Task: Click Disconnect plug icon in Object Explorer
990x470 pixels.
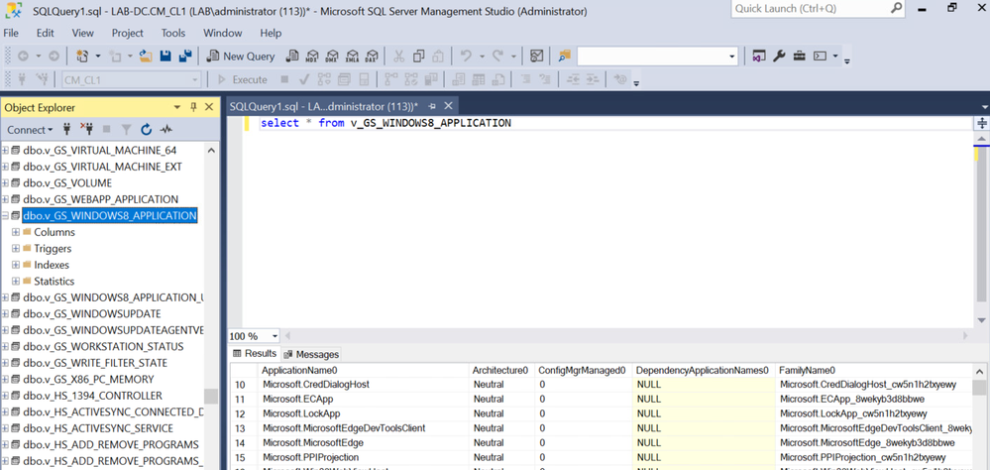Action: pyautogui.click(x=86, y=130)
